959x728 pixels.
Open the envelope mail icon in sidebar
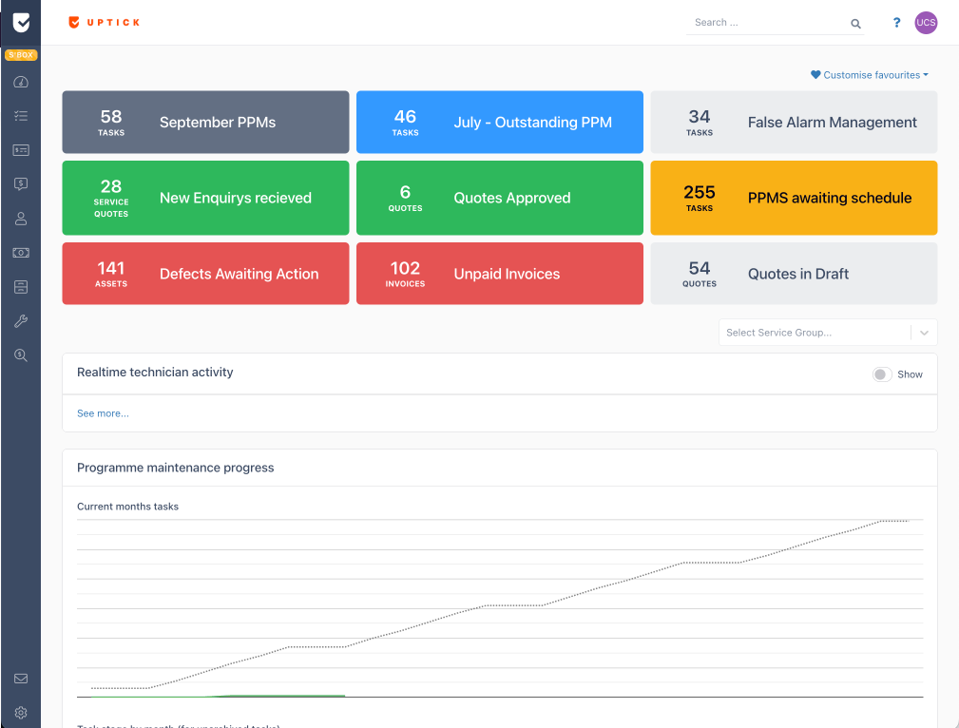pos(21,679)
